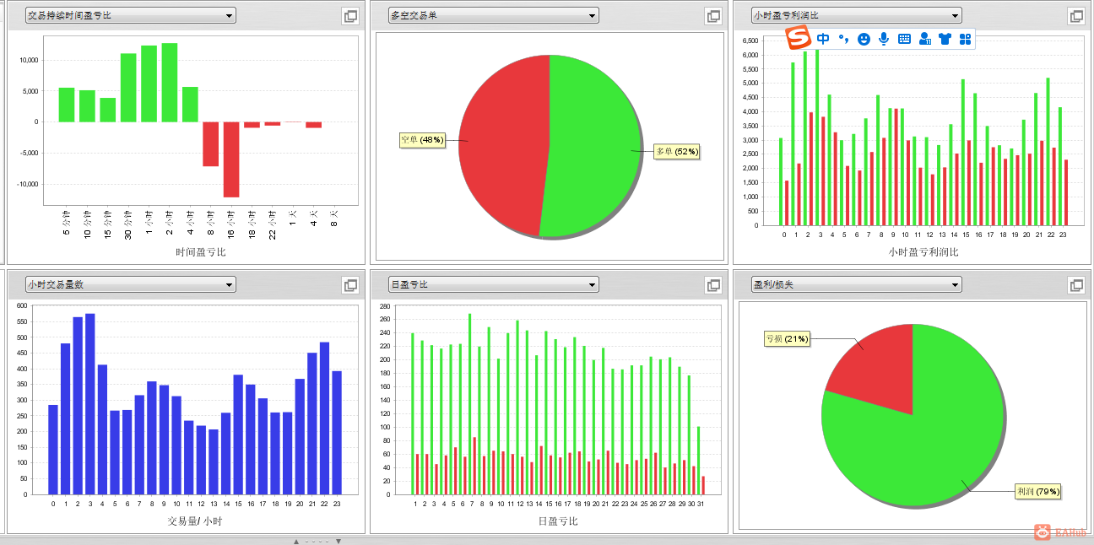Viewport: 1094px width, 545px height.
Task: Select the green 多单 slice of the pie
Action: 595,148
